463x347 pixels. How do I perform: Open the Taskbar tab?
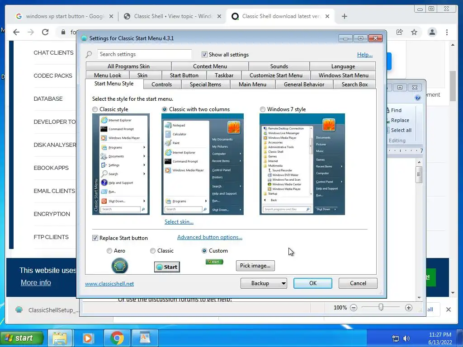(x=224, y=75)
